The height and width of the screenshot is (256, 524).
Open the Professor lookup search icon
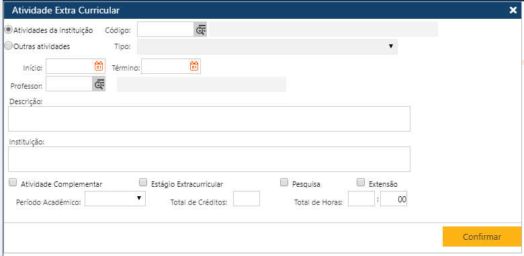click(99, 84)
